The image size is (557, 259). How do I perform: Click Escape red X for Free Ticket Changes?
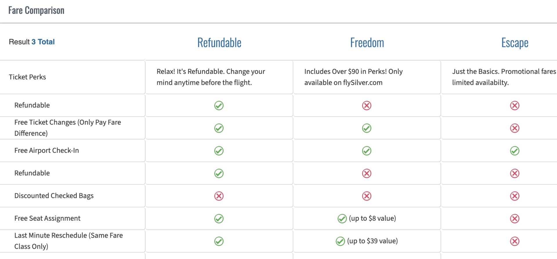point(515,128)
